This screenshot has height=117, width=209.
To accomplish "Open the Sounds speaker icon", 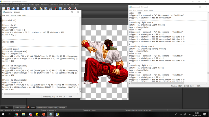I will coord(65,9).
